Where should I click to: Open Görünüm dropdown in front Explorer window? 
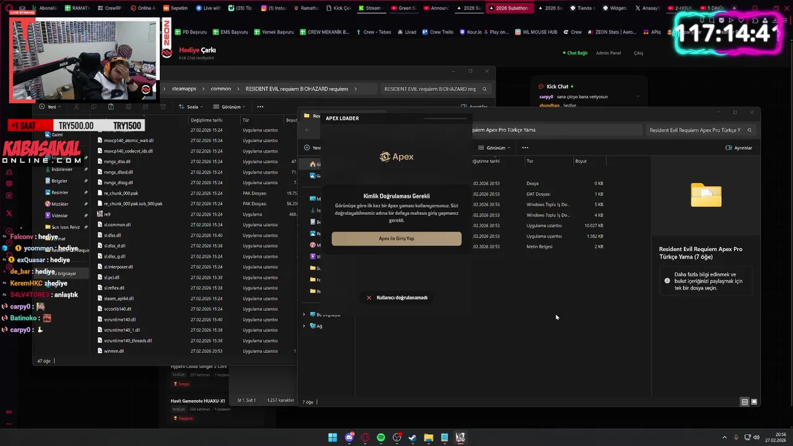[x=494, y=148]
